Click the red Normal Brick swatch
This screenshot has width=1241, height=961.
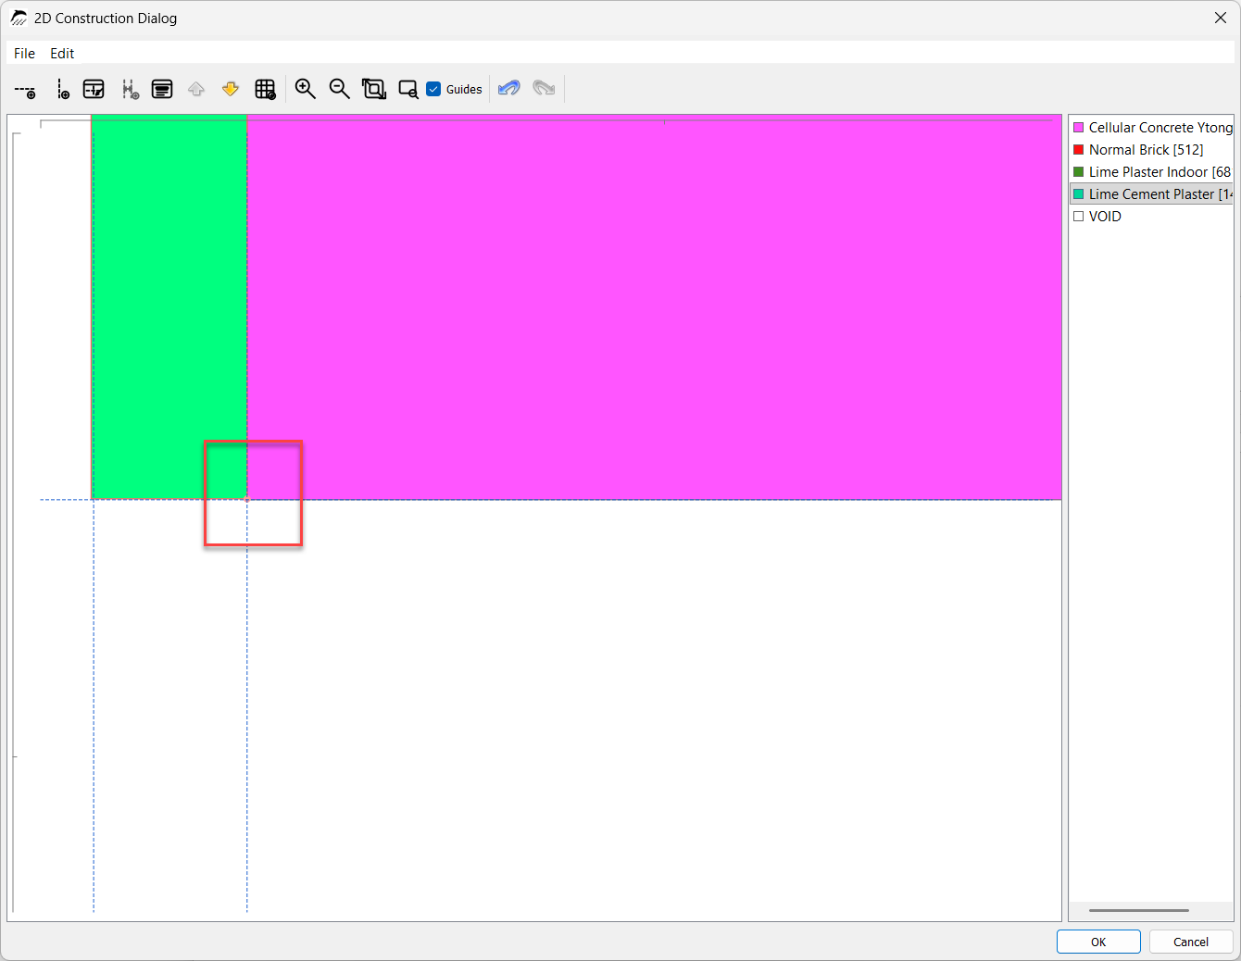(1078, 150)
